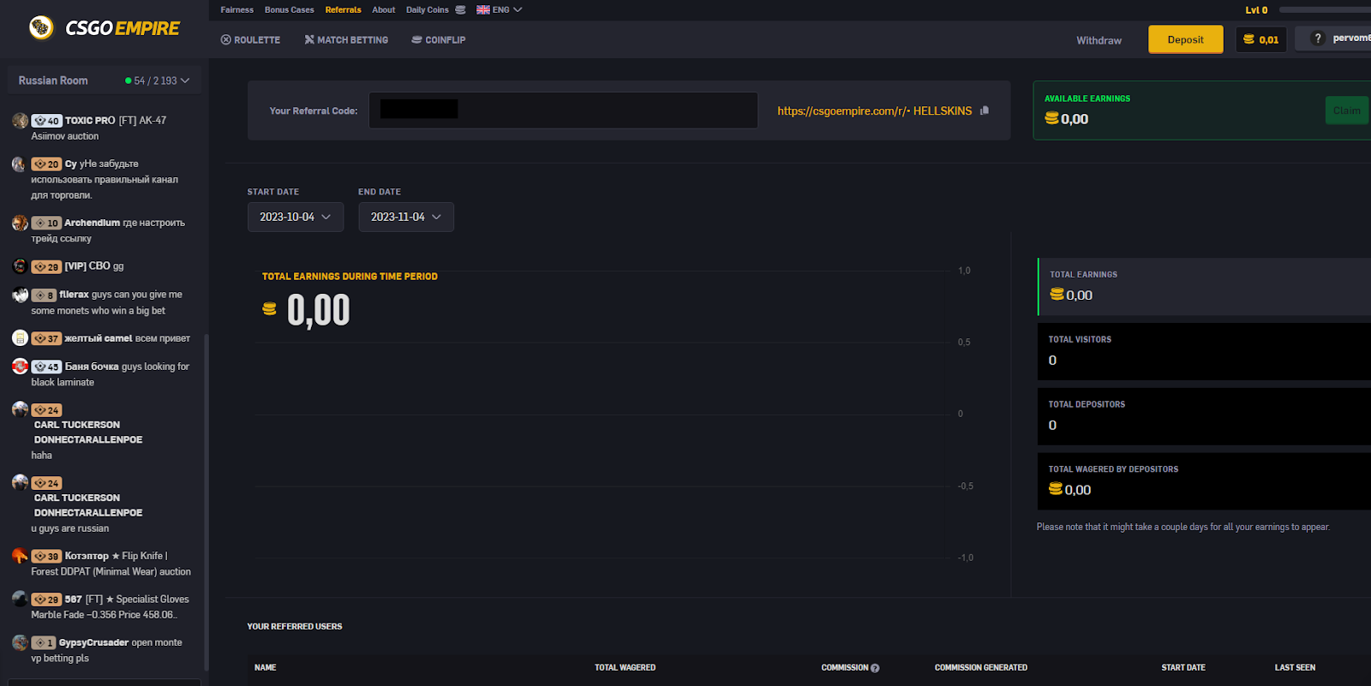The height and width of the screenshot is (686, 1371).
Task: Click the referral code input field
Action: tap(563, 110)
